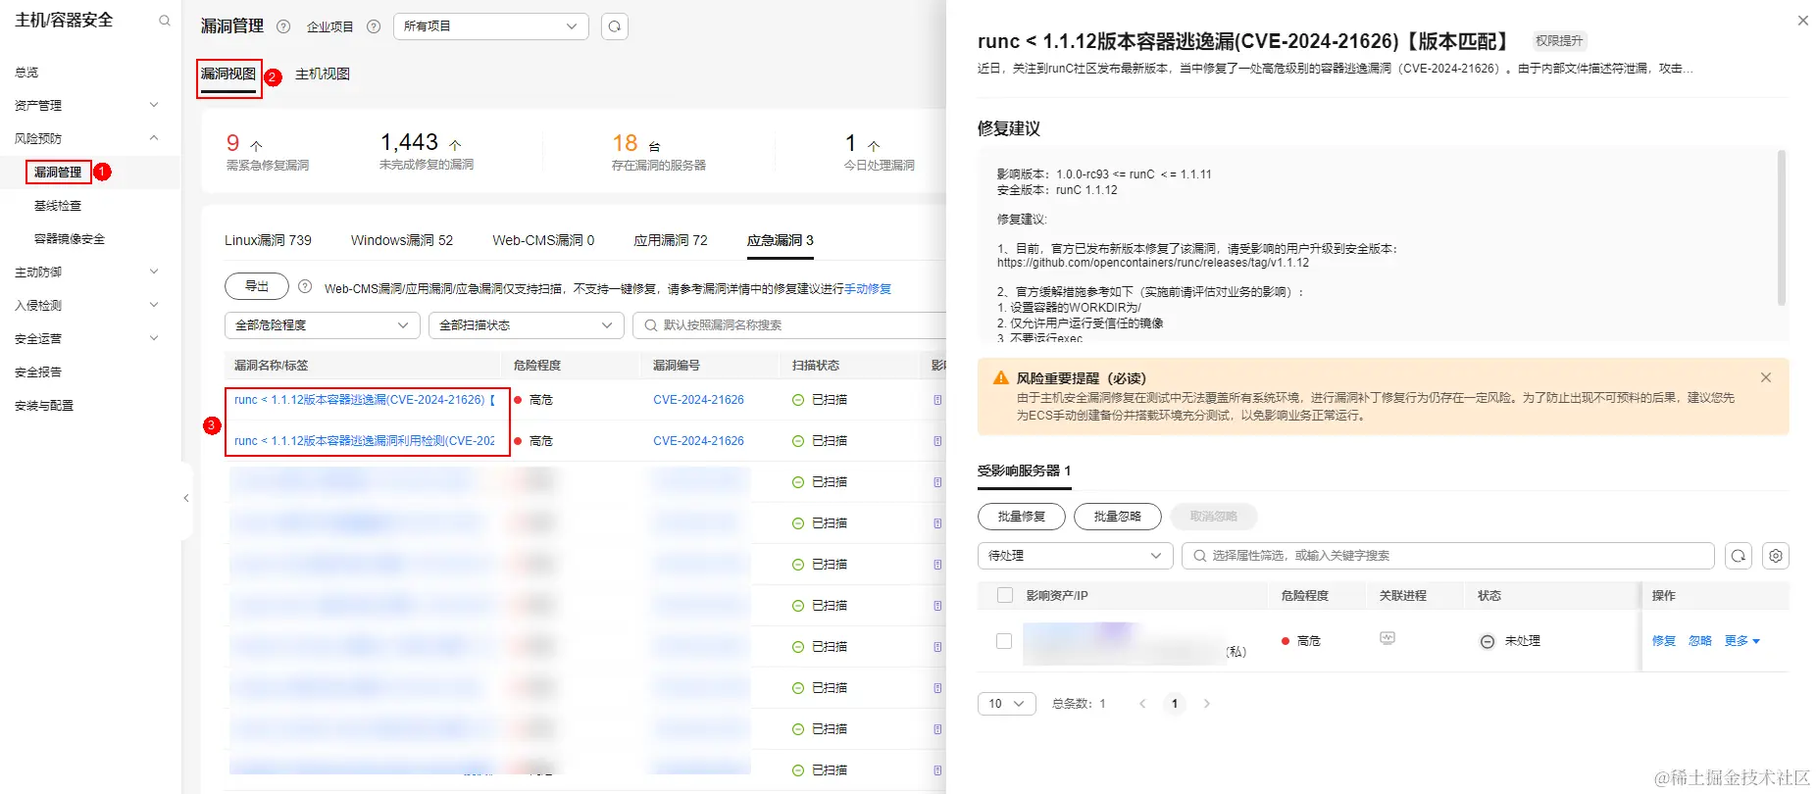Switch to 漏洞视图 tab
The image size is (1817, 794).
[x=228, y=74]
